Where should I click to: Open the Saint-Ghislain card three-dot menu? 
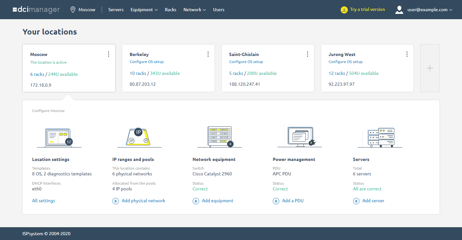click(x=307, y=54)
